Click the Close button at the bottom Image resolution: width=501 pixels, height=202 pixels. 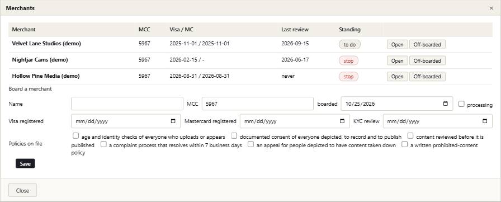click(x=23, y=190)
